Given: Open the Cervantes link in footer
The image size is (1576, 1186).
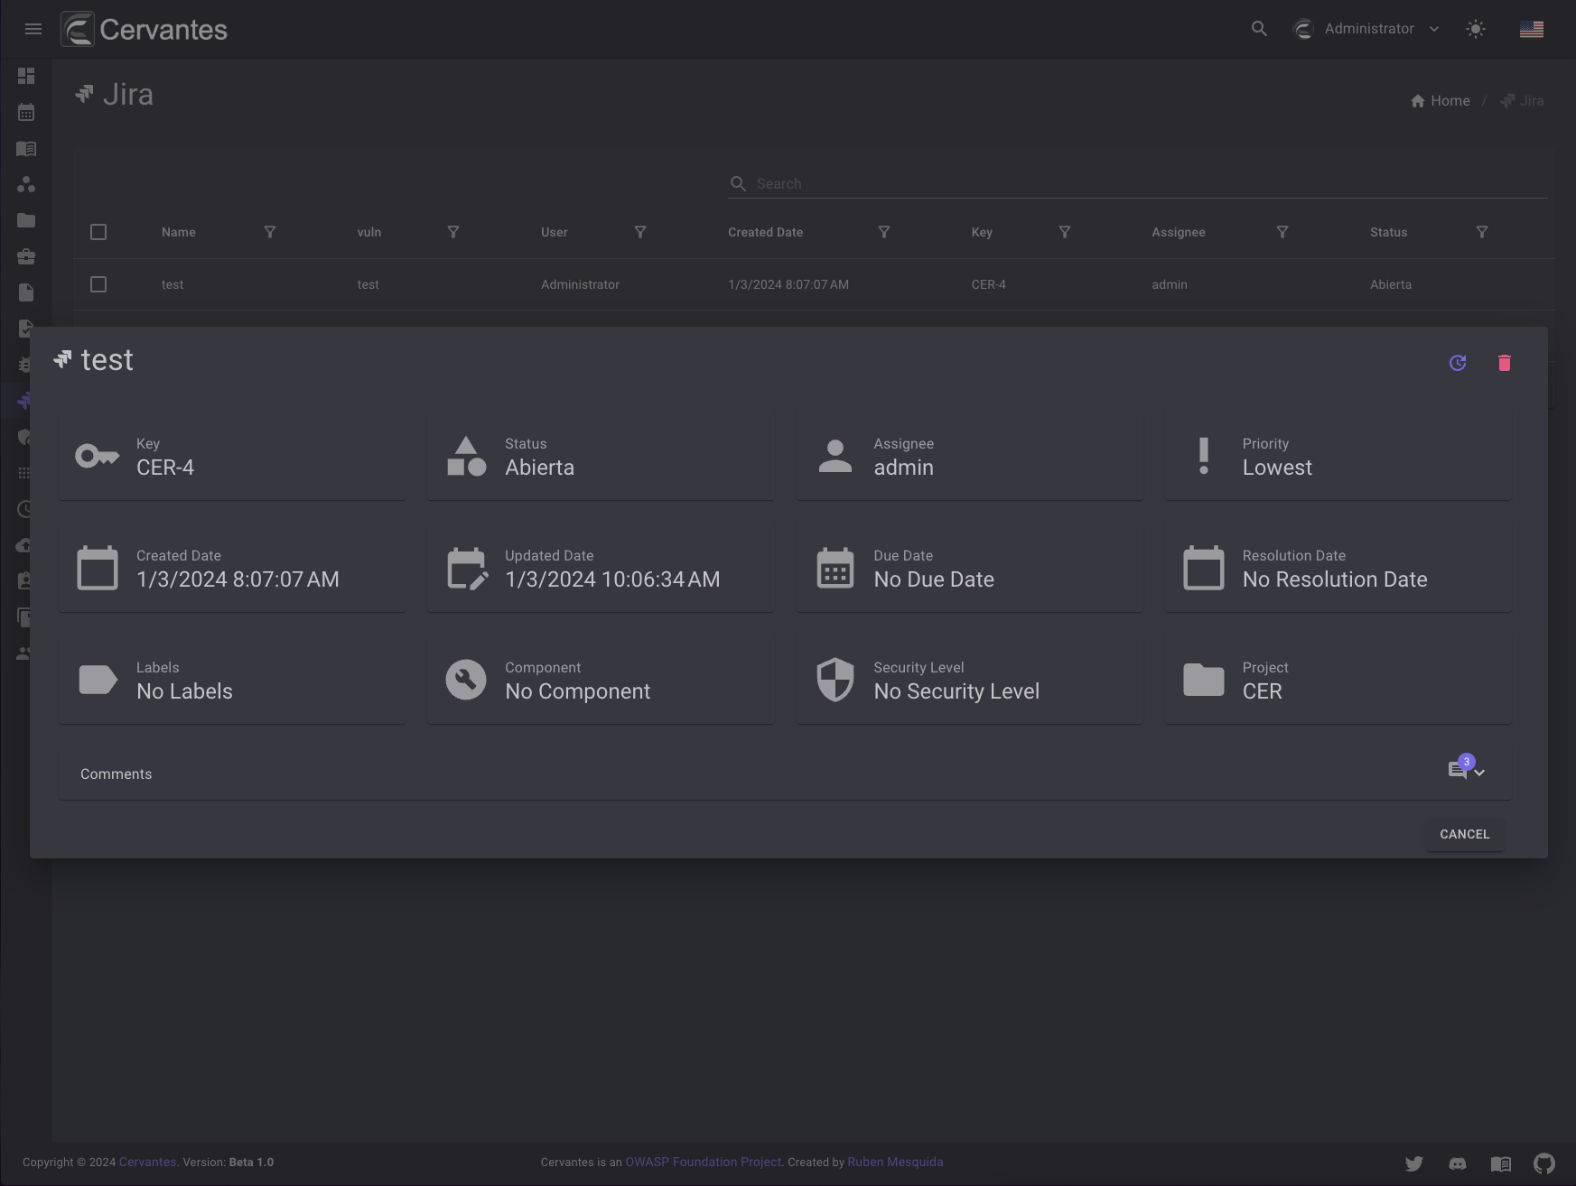Looking at the screenshot, I should [148, 1163].
